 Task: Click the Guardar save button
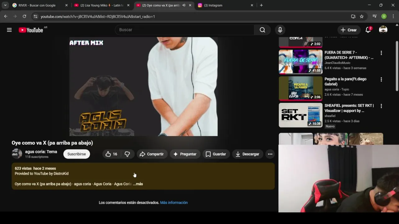[216, 154]
